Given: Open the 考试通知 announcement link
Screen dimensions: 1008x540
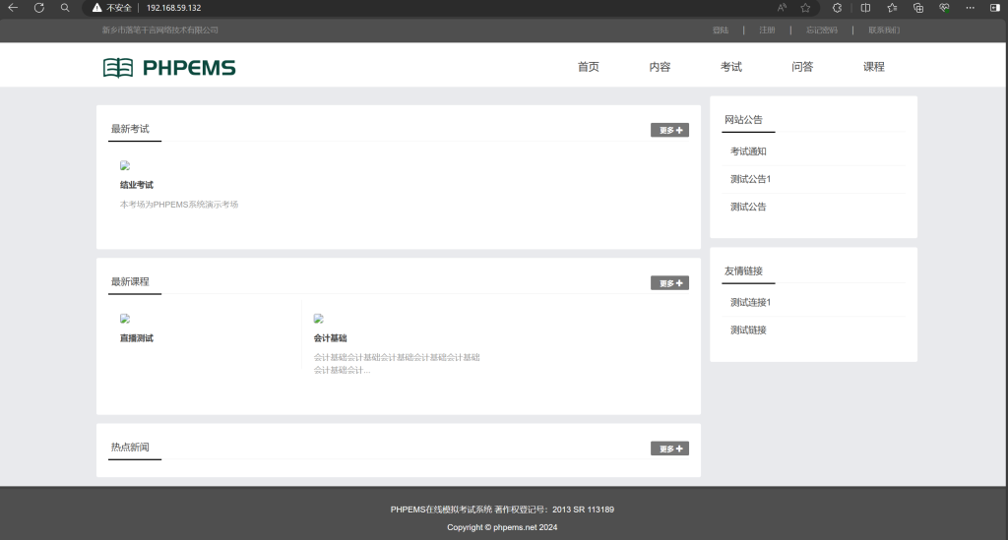Looking at the screenshot, I should (748, 151).
